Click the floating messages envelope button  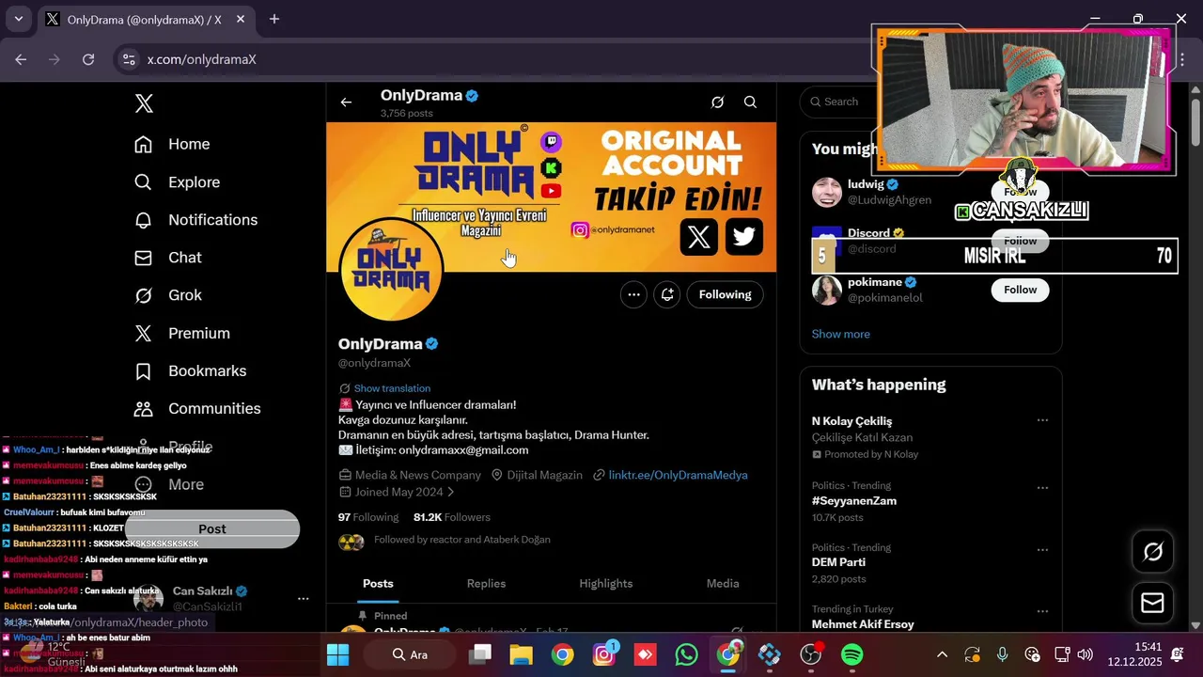point(1153,603)
